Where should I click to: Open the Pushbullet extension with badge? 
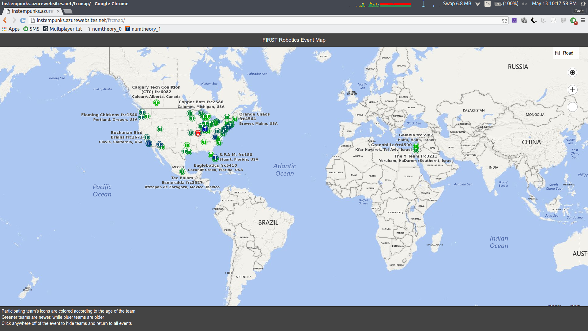573,21
